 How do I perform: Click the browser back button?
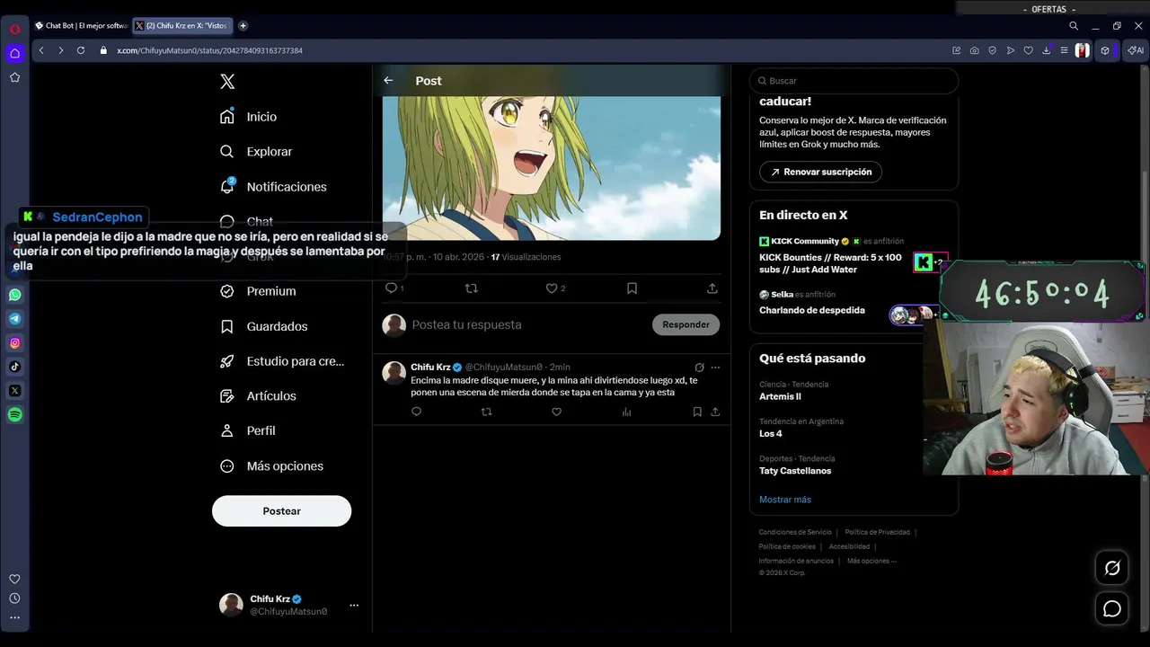point(41,50)
